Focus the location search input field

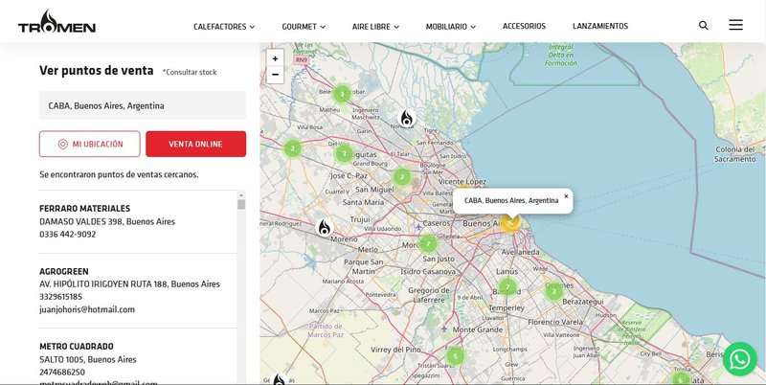coord(143,105)
